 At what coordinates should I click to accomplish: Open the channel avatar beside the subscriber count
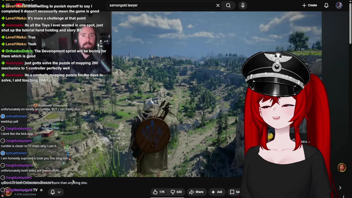coord(8,192)
